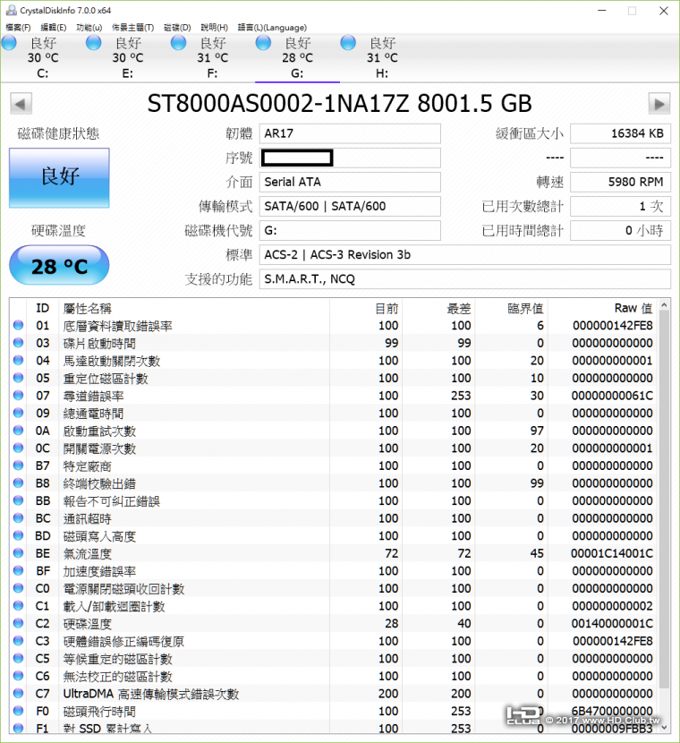The height and width of the screenshot is (743, 680).
Task: Select drive G: status icon
Action: [x=263, y=43]
